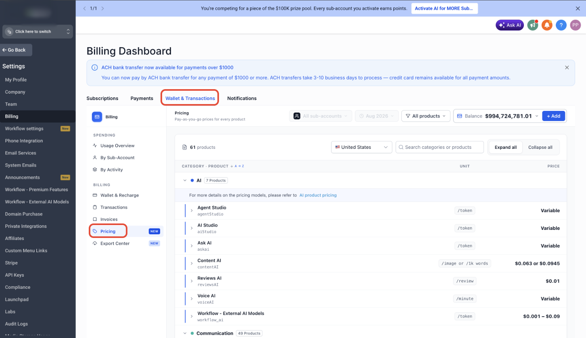
Task: Click the blue Billing card icon
Action: click(x=97, y=117)
